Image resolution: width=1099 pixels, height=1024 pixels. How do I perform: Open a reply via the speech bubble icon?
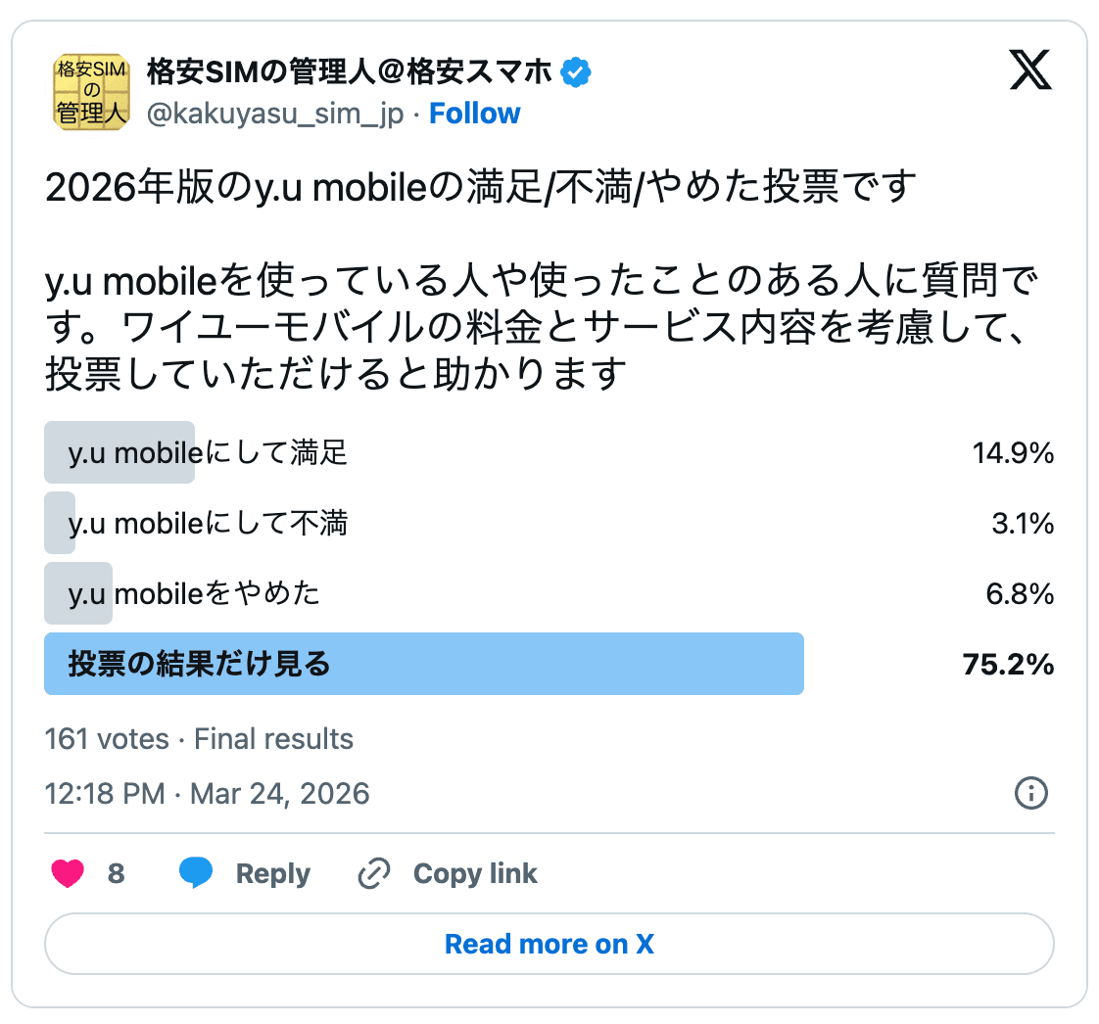click(196, 872)
